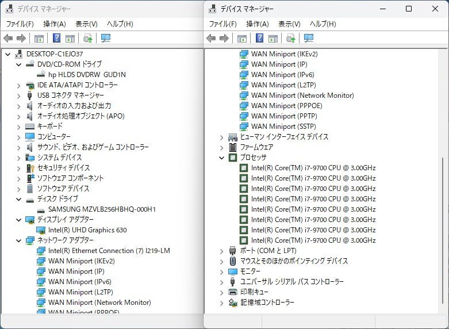Click the モニター category icon
Viewport: 449px width, 329px height.
(x=233, y=271)
